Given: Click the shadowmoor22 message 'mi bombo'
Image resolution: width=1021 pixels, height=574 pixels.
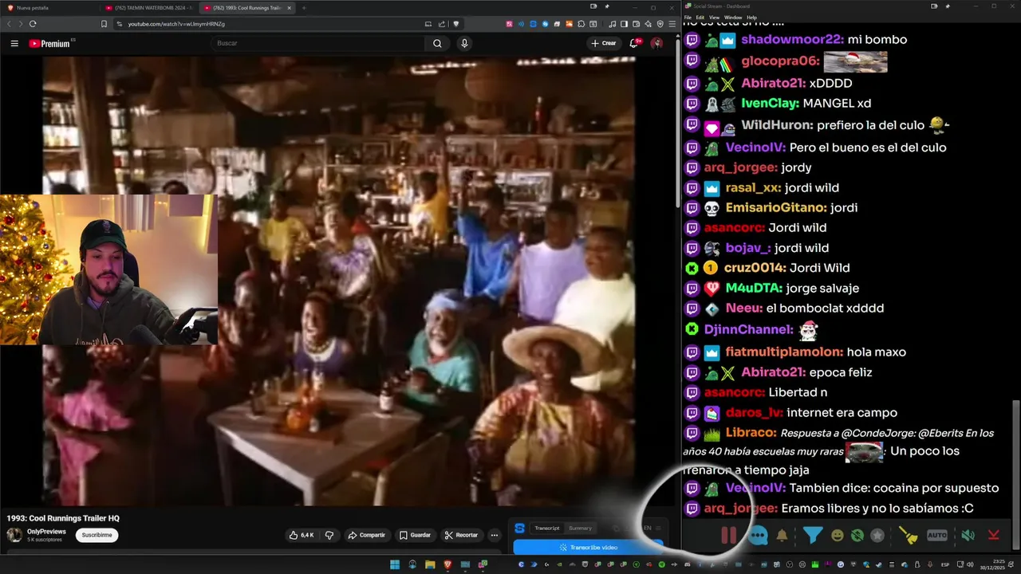Looking at the screenshot, I should pyautogui.click(x=877, y=39).
